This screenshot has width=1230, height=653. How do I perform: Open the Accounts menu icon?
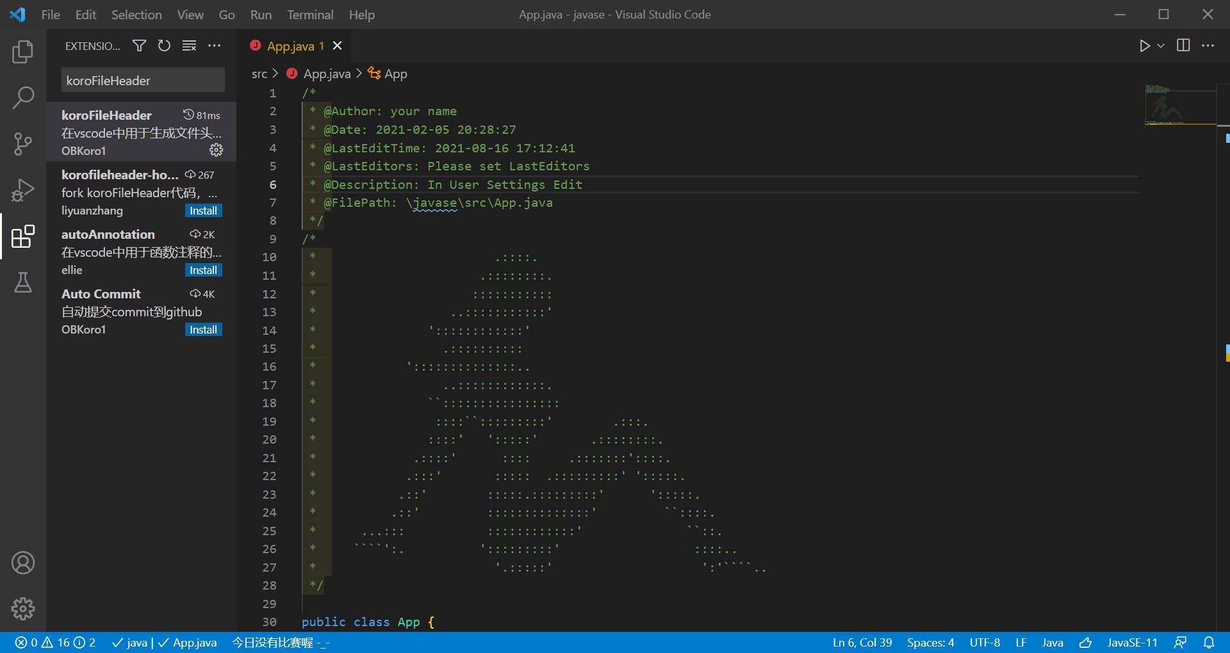click(x=23, y=563)
